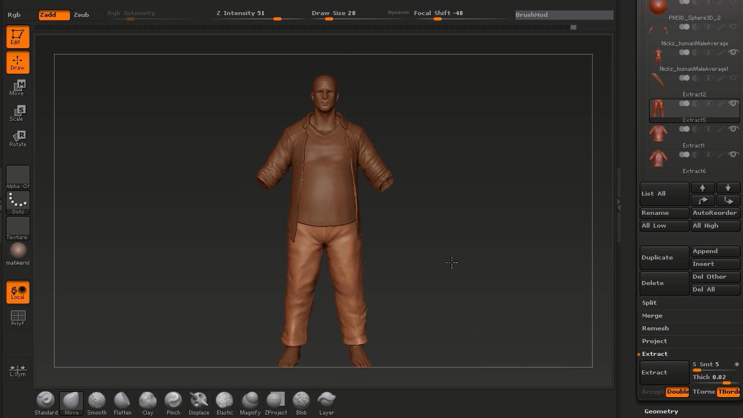Toggle visibility of Extract1 subtool
743x418 pixels.
click(x=733, y=129)
